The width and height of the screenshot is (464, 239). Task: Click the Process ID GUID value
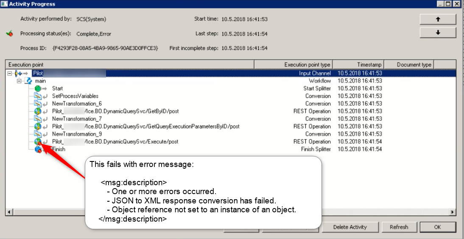(x=105, y=48)
